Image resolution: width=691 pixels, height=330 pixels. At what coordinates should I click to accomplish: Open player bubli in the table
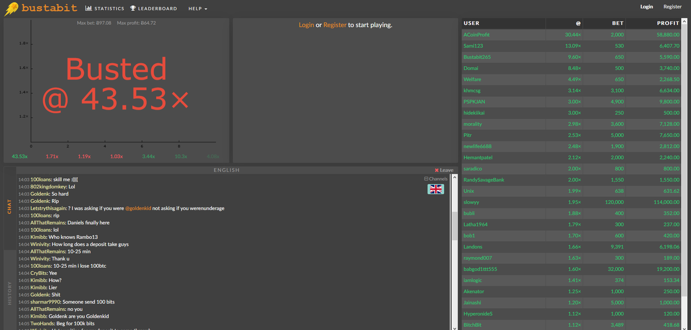click(x=469, y=213)
